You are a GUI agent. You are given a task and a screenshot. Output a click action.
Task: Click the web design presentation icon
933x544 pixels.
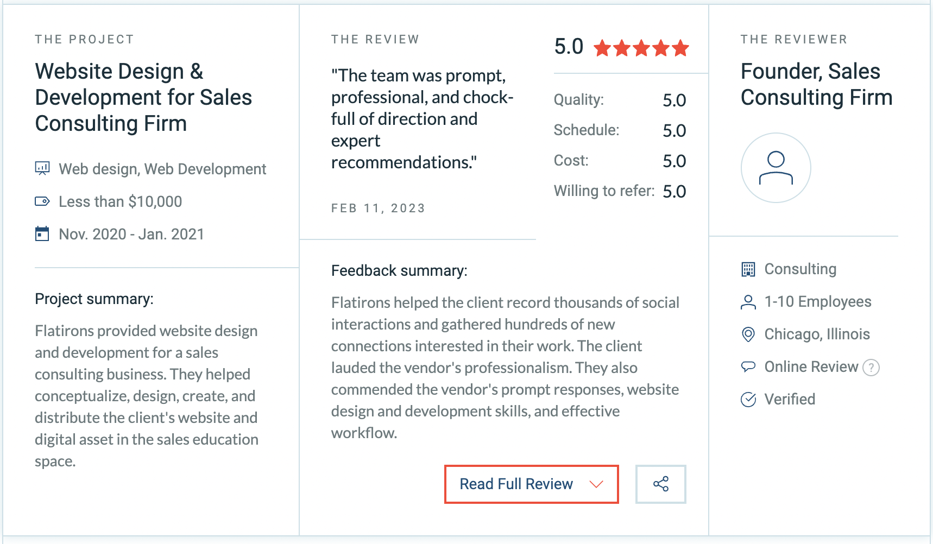coord(42,168)
